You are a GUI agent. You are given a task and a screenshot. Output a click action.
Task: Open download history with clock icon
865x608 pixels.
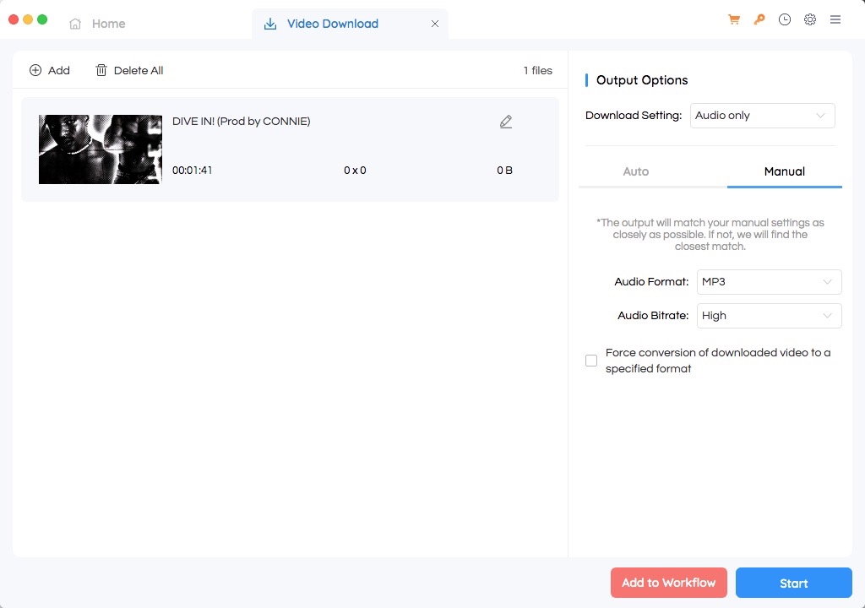tap(785, 19)
